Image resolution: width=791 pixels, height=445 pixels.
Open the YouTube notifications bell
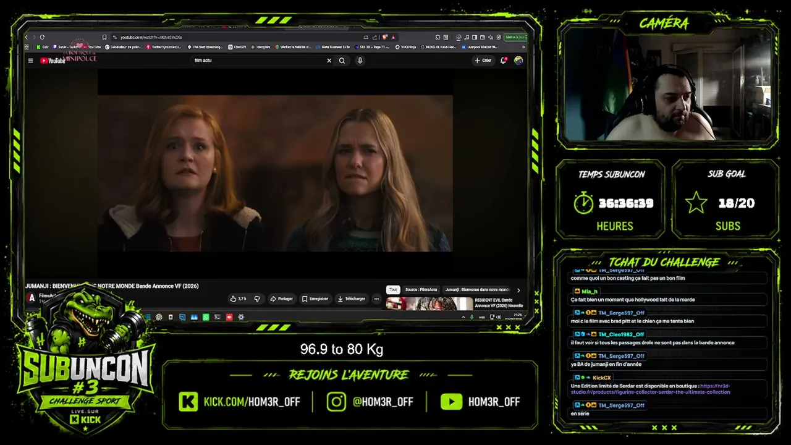coord(504,61)
